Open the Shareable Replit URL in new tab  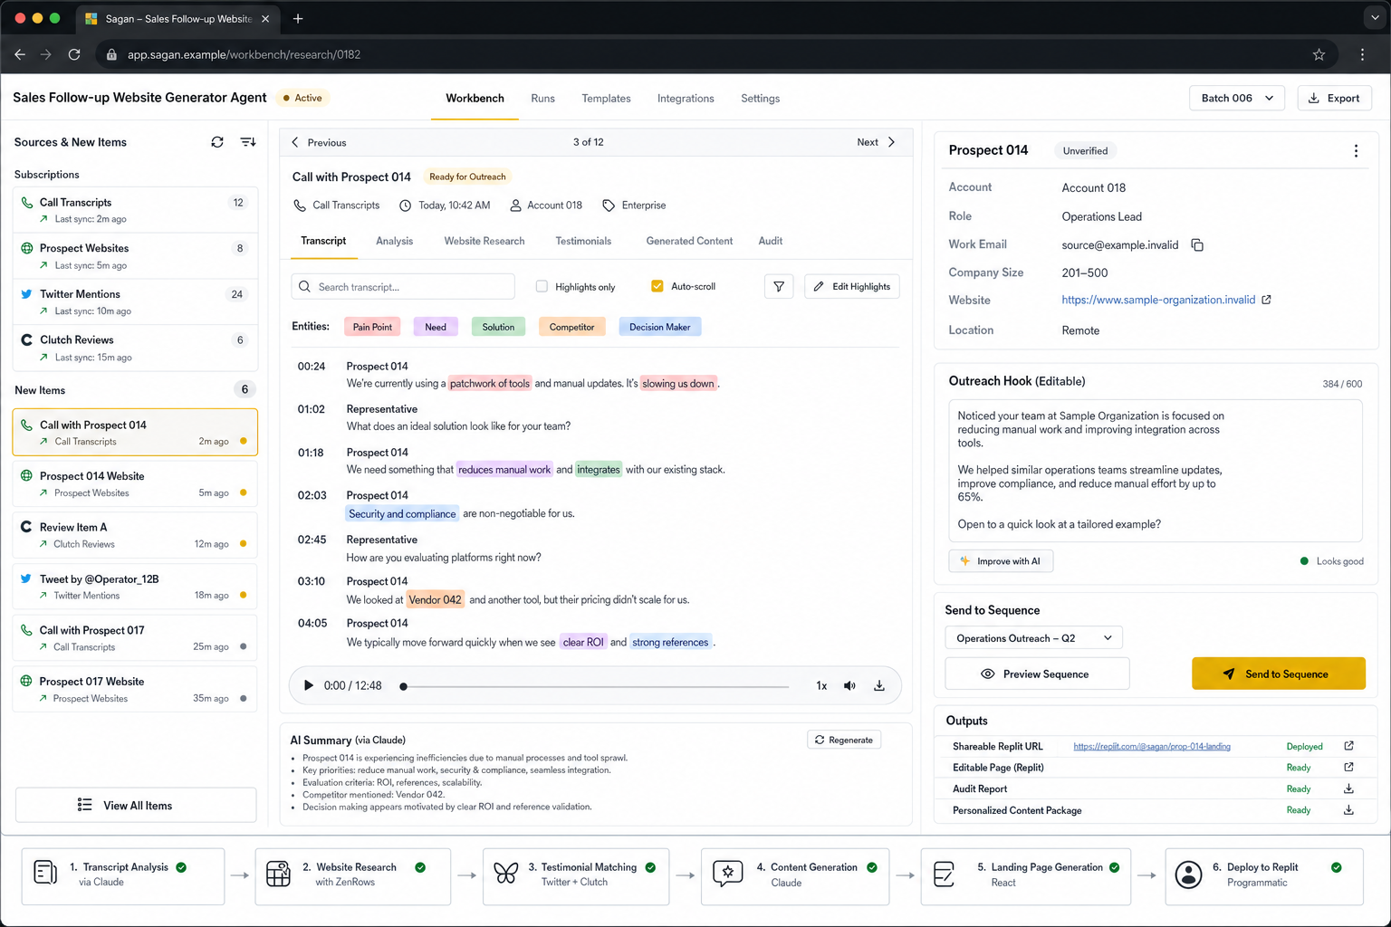1348,746
